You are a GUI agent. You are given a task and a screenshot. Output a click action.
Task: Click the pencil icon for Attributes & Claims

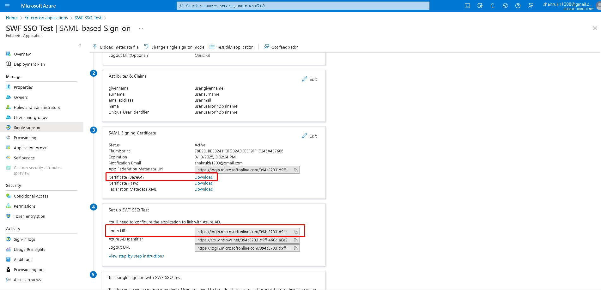coord(305,79)
